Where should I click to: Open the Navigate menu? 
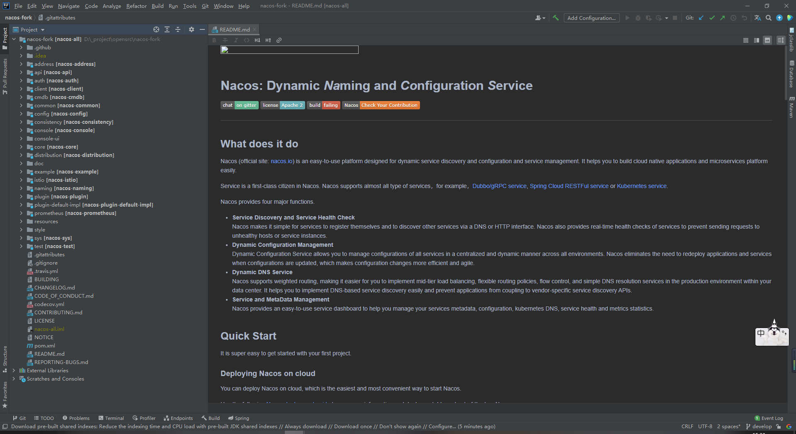pyautogui.click(x=68, y=6)
